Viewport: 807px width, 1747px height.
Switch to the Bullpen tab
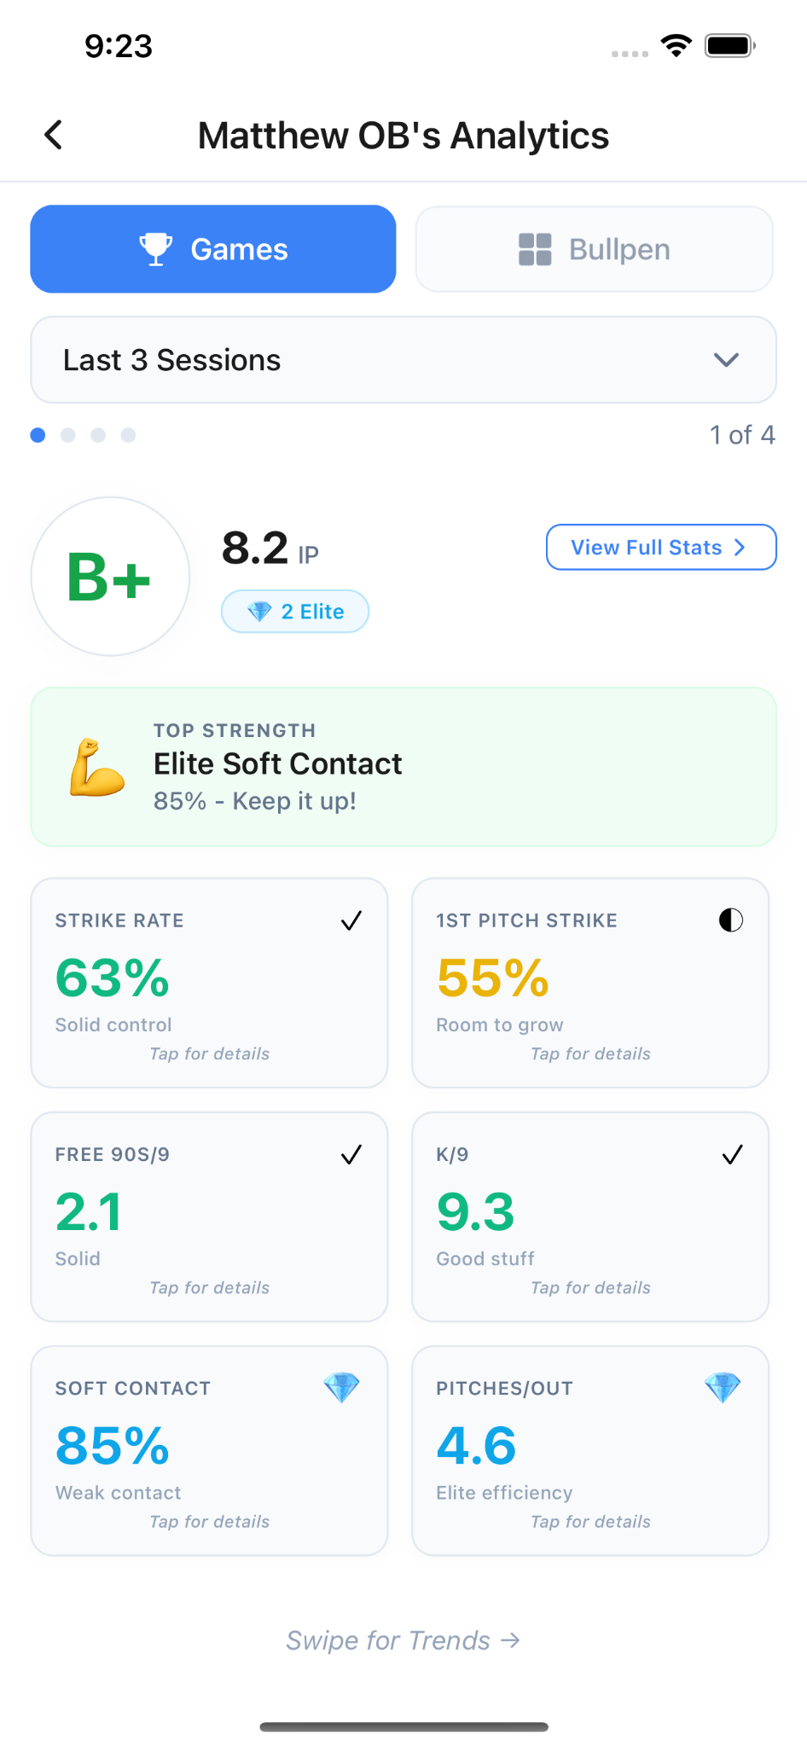click(593, 249)
